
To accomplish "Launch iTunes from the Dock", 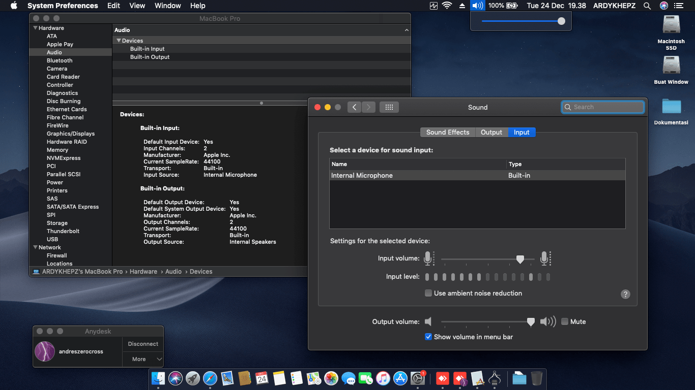I will (x=383, y=378).
